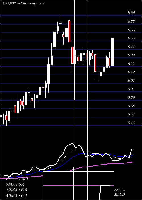The height and width of the screenshot is (200, 142).
Task: Click the 'Price : 6.6' readout
Action: click(x=17, y=179)
